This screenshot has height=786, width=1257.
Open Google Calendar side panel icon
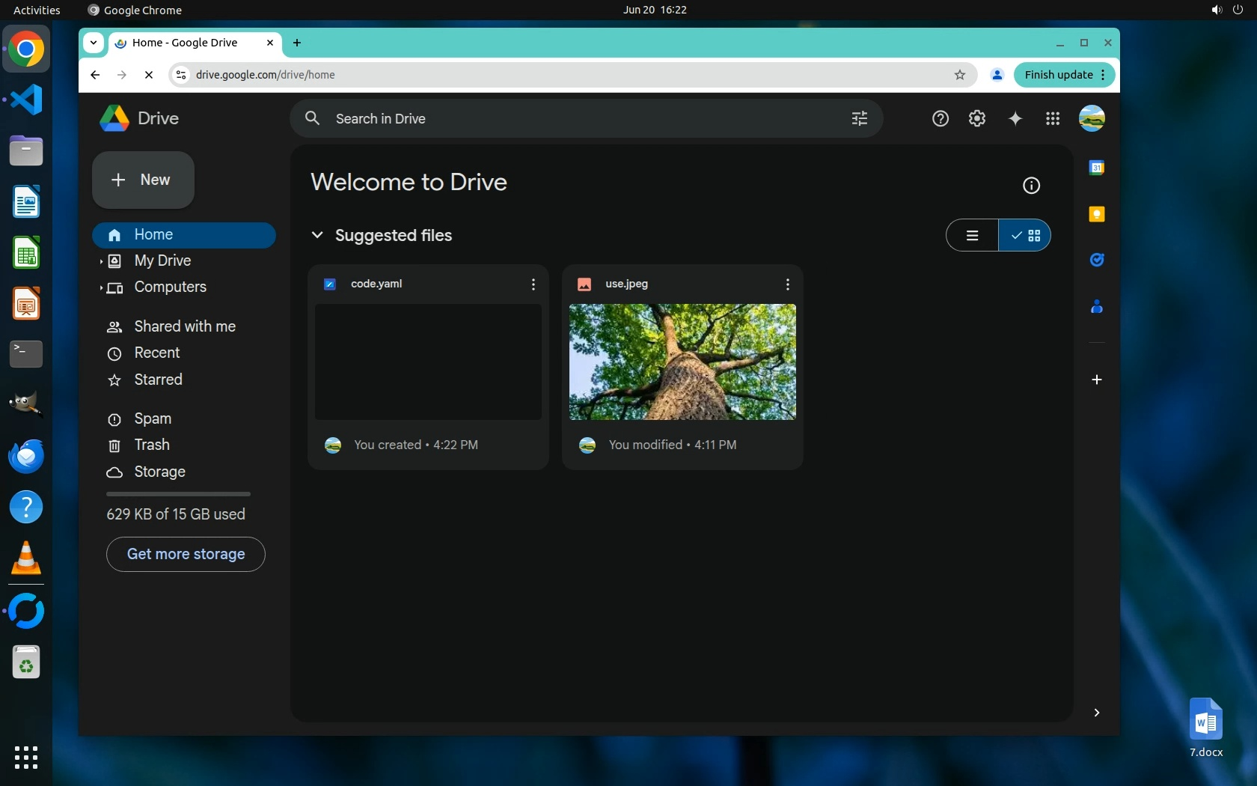pos(1096,168)
